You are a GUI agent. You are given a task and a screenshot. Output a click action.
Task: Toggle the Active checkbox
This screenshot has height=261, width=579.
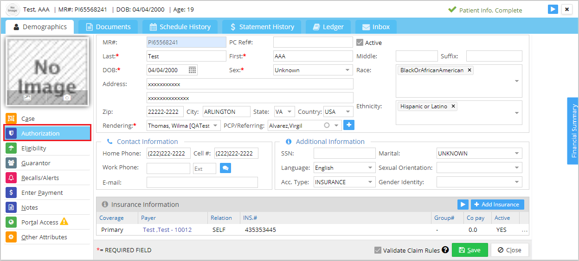pos(360,43)
